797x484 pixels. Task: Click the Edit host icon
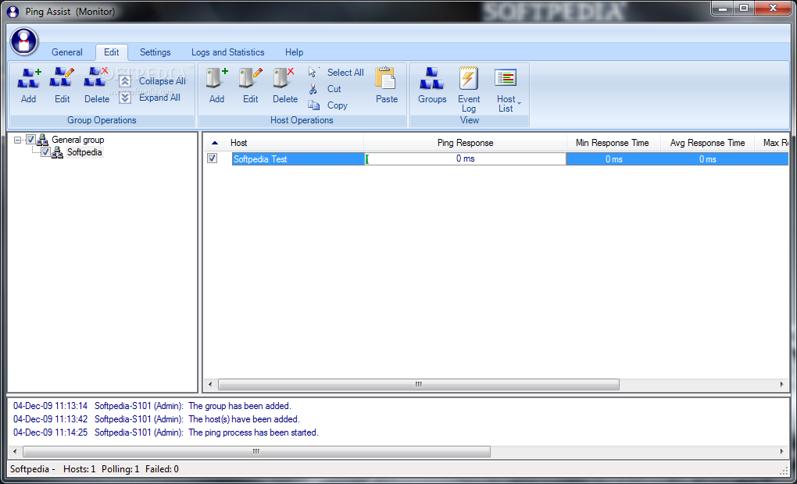pyautogui.click(x=251, y=79)
